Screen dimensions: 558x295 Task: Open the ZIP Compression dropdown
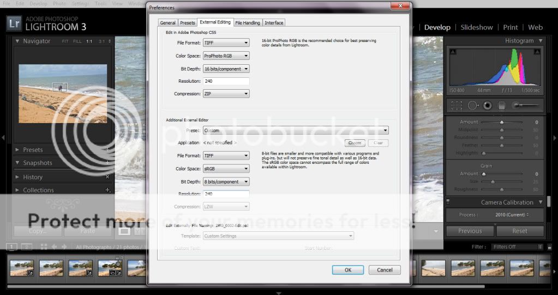click(226, 94)
